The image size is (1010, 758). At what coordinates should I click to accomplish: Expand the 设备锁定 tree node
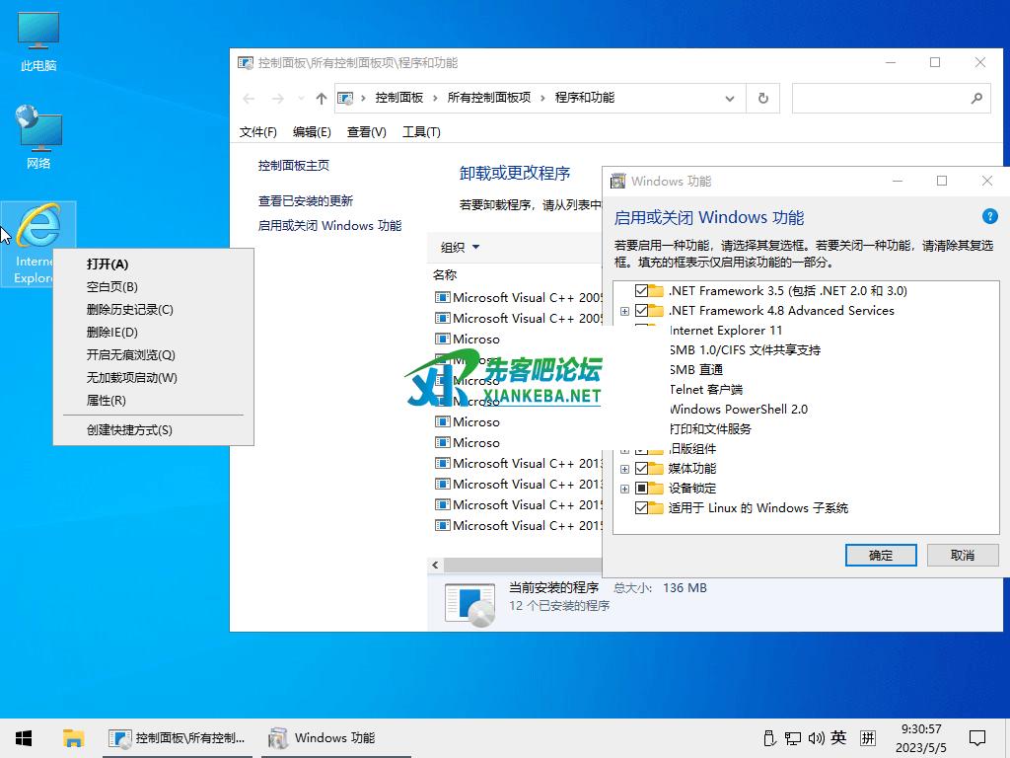[x=624, y=489]
